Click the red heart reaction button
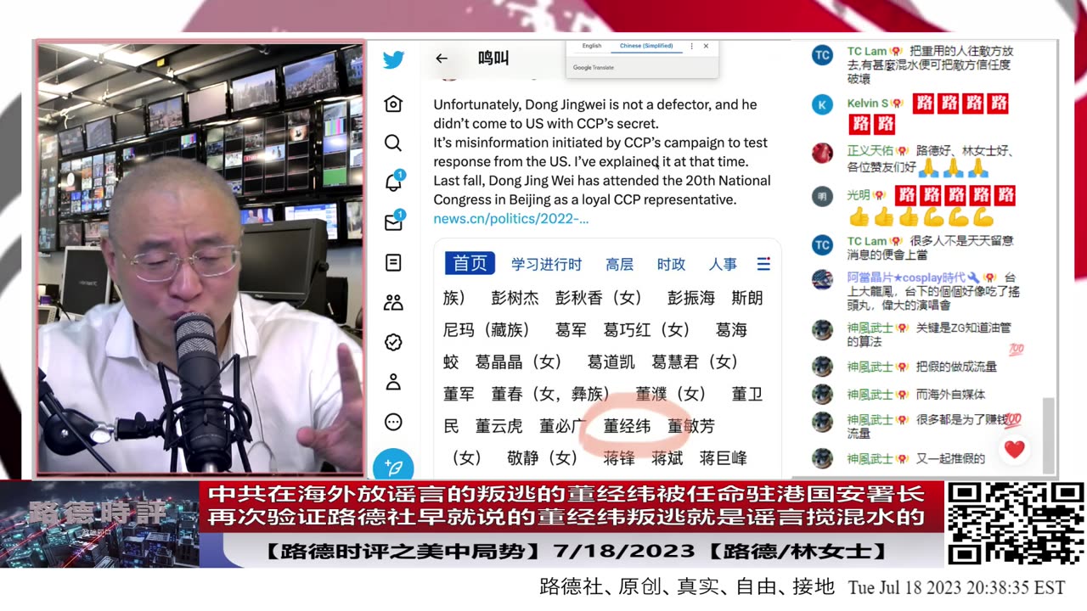Screen dimensions: 1087x611 tap(1015, 449)
